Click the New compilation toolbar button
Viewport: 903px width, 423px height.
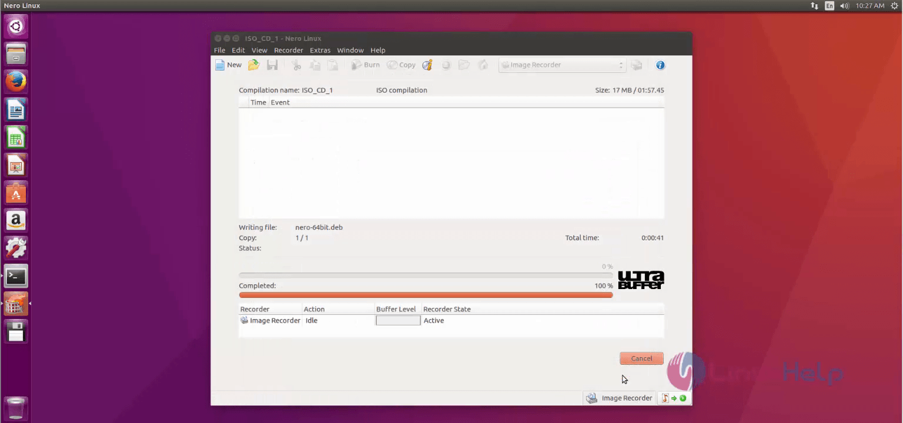228,65
